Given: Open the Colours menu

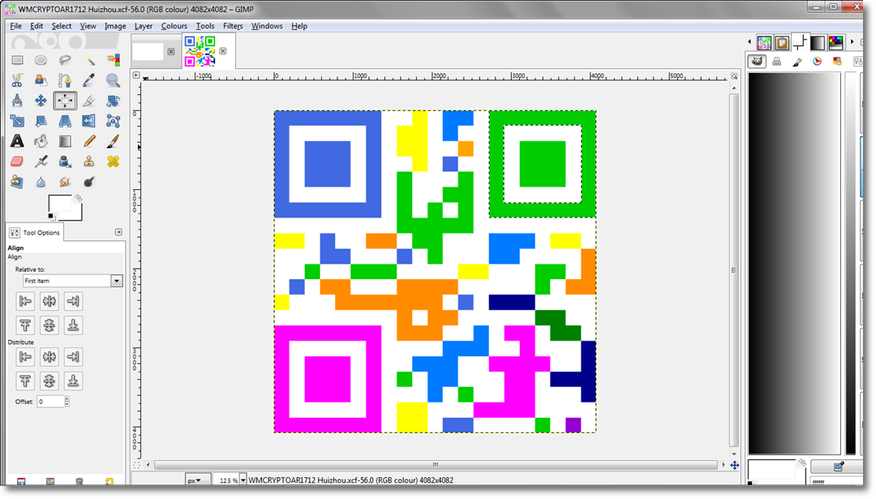Looking at the screenshot, I should [x=174, y=26].
